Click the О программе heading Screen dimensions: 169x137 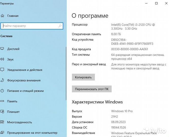pyautogui.click(x=90, y=16)
